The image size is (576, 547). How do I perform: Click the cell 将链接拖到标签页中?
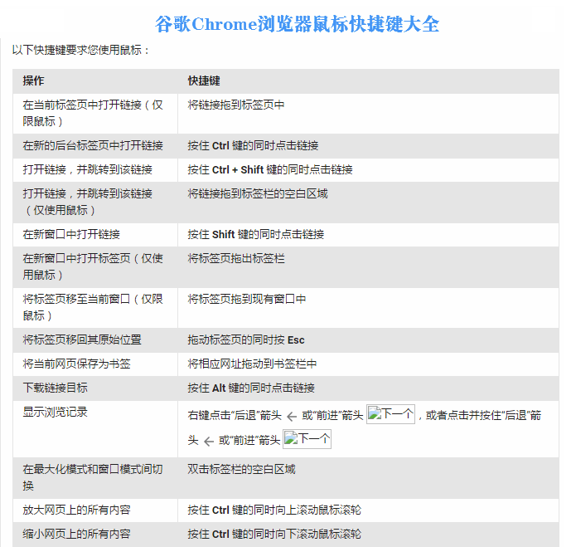click(369, 113)
